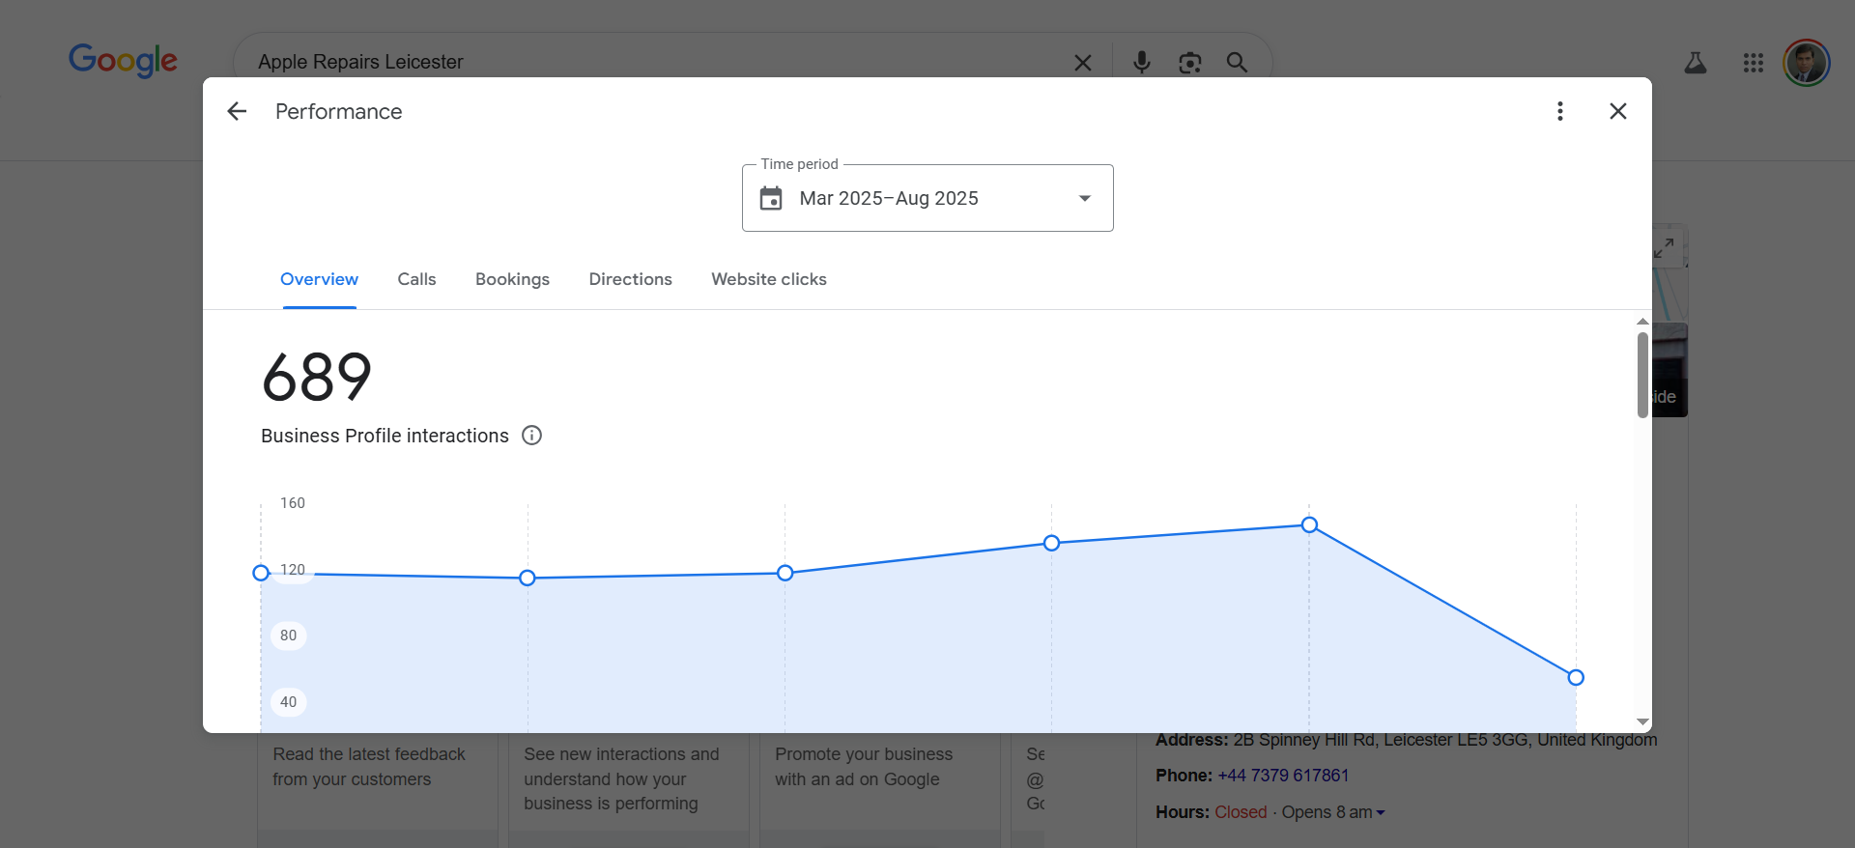Open the Google account profile picture

point(1807,63)
